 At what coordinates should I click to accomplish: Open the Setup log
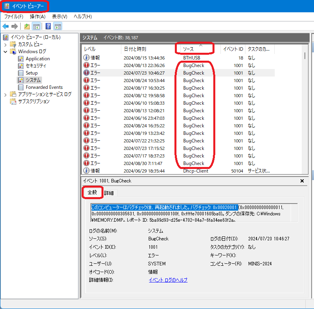click(x=32, y=73)
